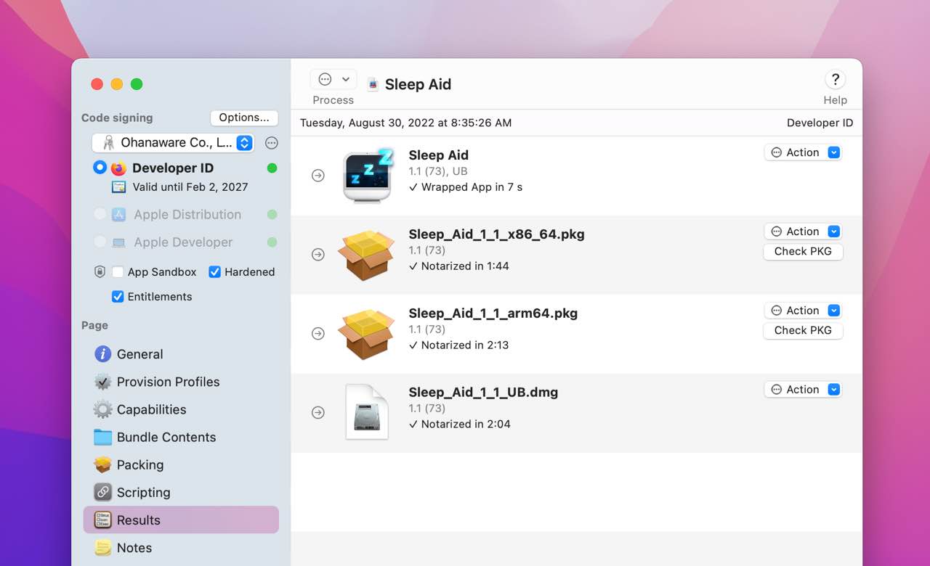930x566 pixels.
Task: Toggle the Entitlements checkbox
Action: pos(118,297)
